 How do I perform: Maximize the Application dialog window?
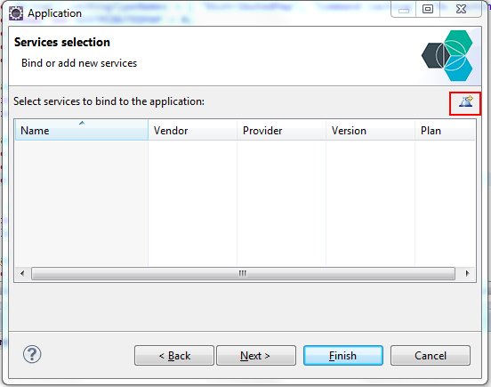[428, 9]
